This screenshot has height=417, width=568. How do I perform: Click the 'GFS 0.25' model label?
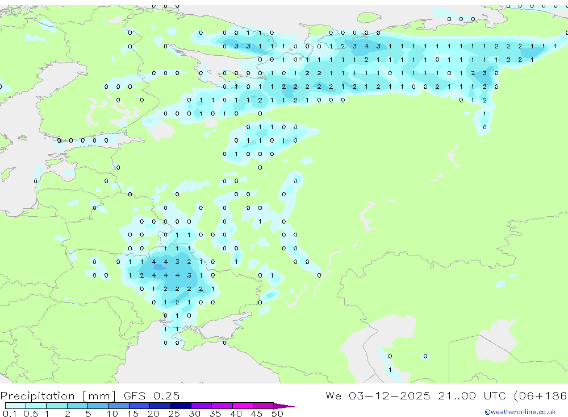tap(152, 395)
